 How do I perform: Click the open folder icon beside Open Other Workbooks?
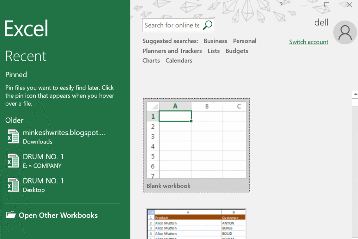coord(11,215)
